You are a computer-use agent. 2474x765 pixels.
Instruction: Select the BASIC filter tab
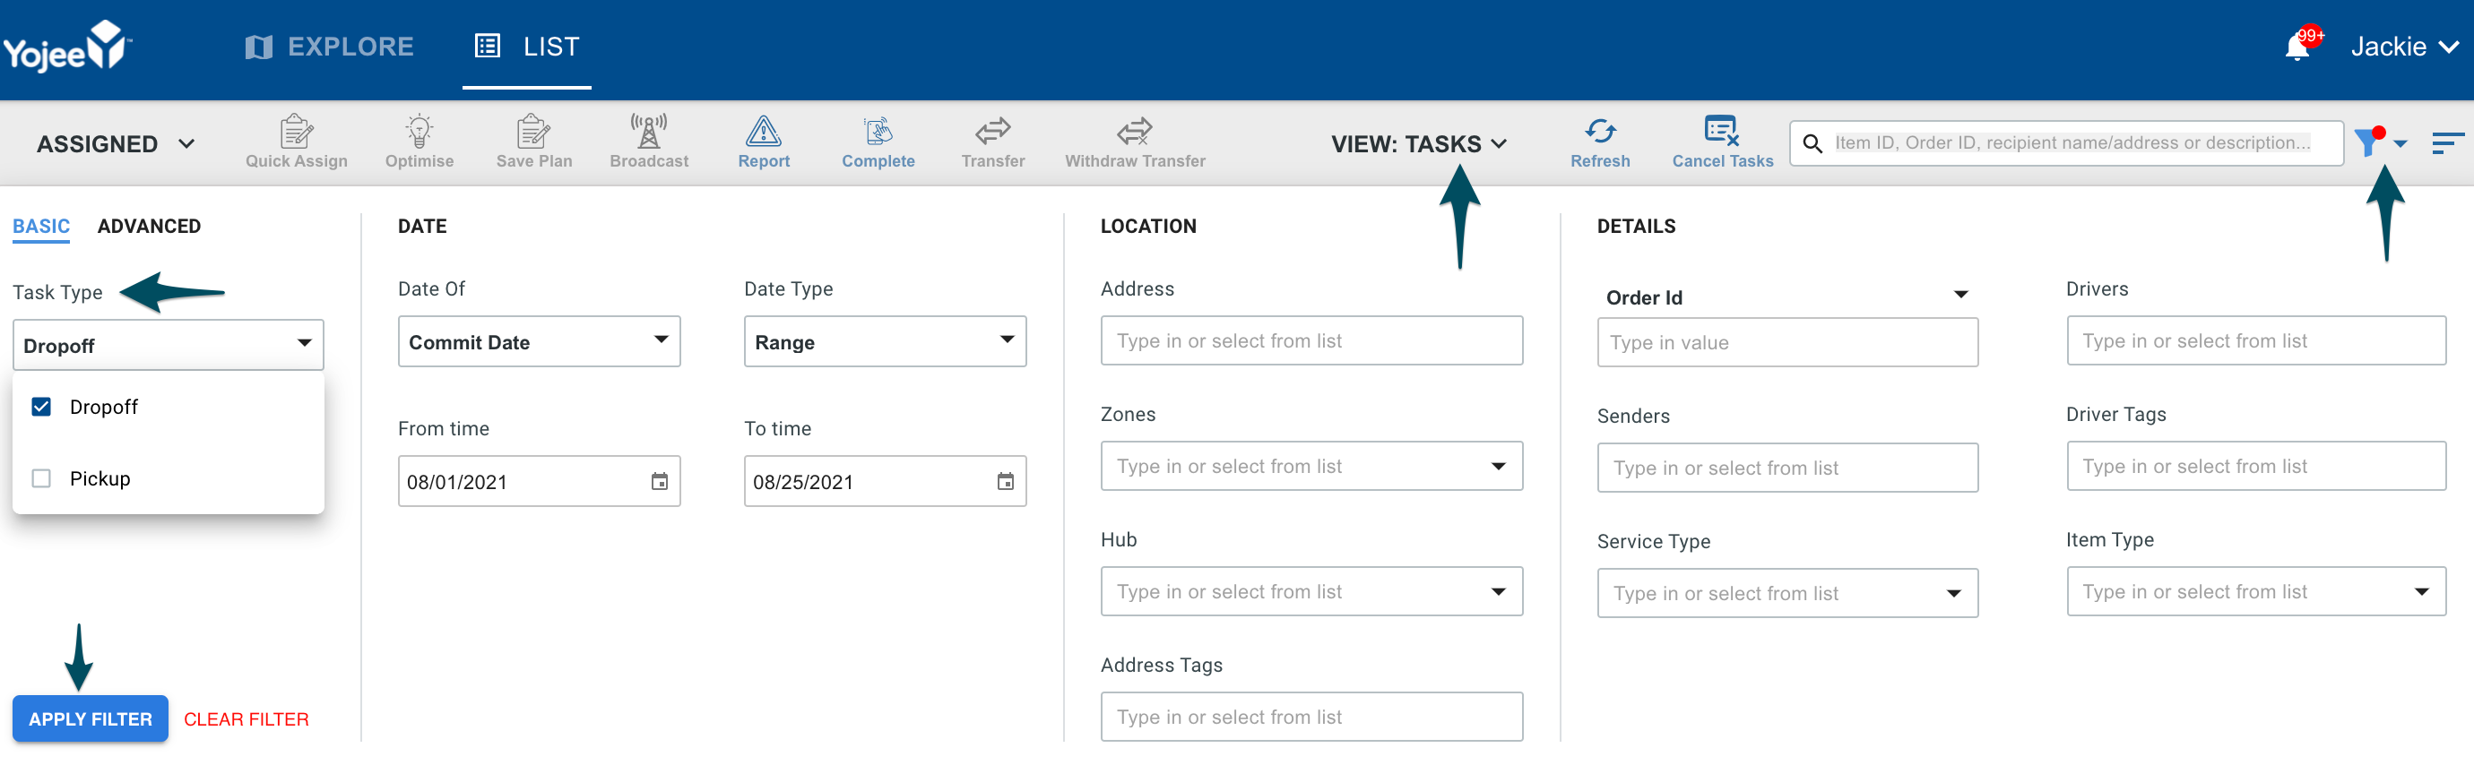[41, 227]
